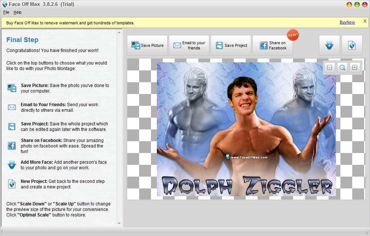Screen dimensions: 370x236
Task: Click New Project icon in left panel
Action: pyautogui.click(x=12, y=184)
